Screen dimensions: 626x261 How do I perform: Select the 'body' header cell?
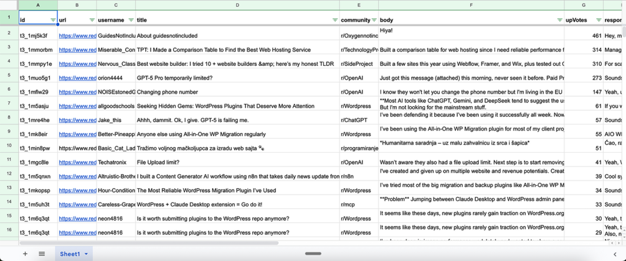click(x=472, y=17)
